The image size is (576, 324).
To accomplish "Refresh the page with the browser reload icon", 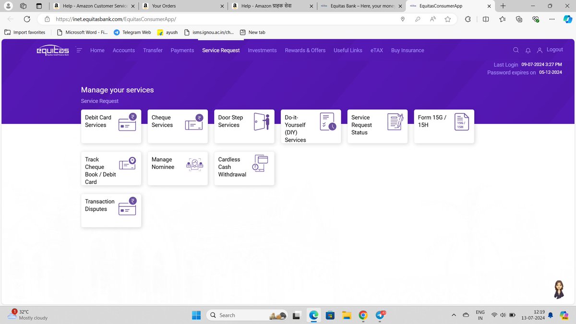I will [x=27, y=19].
